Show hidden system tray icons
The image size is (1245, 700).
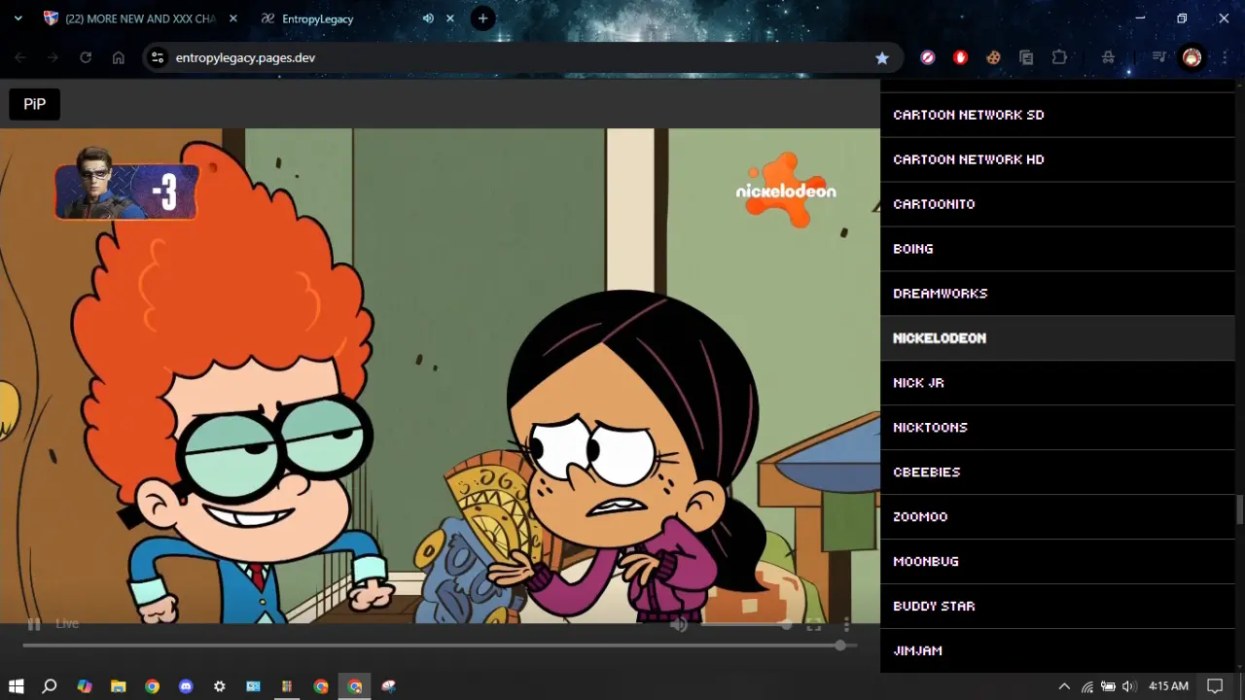[x=1064, y=686]
